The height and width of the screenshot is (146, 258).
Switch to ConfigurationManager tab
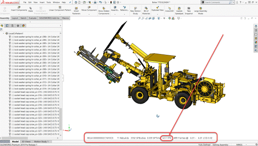coord(12,26)
